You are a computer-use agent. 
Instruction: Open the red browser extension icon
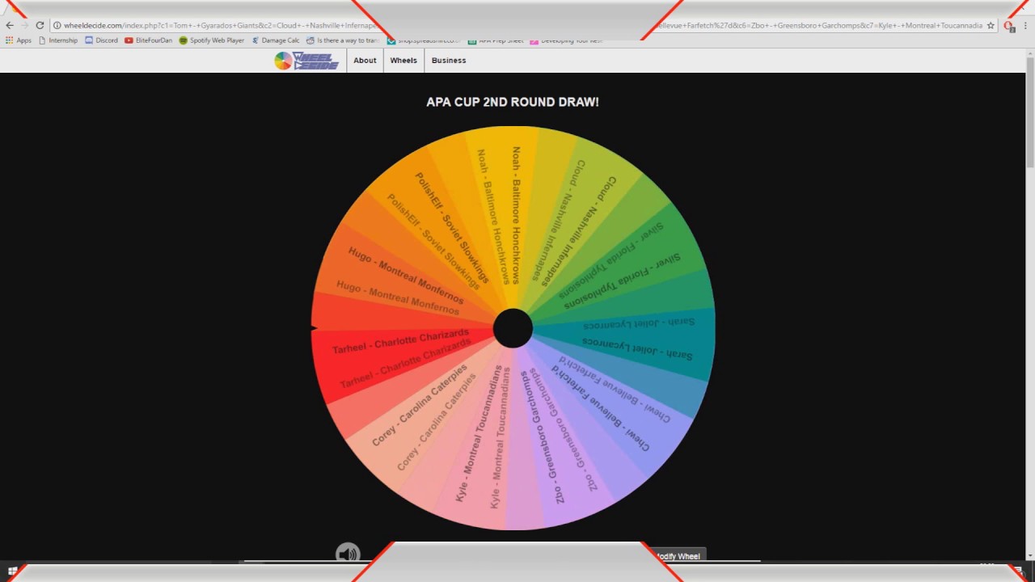tap(1009, 26)
